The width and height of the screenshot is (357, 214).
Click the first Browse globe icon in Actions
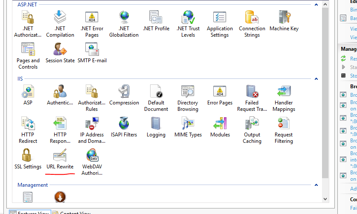tap(343, 95)
